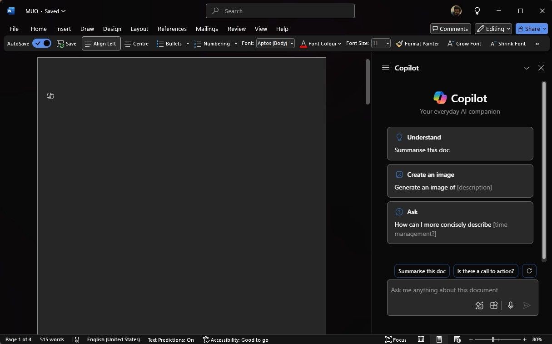Refresh the Copilot prompt suggestions

pos(529,271)
